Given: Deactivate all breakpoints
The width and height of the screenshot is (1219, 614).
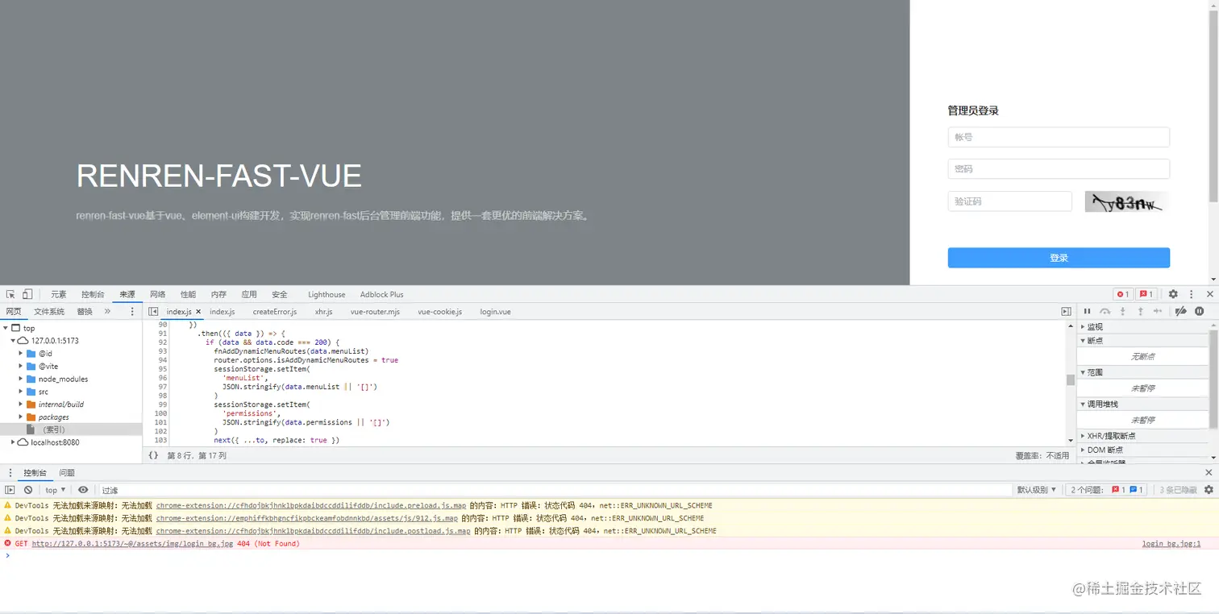Looking at the screenshot, I should [1180, 311].
